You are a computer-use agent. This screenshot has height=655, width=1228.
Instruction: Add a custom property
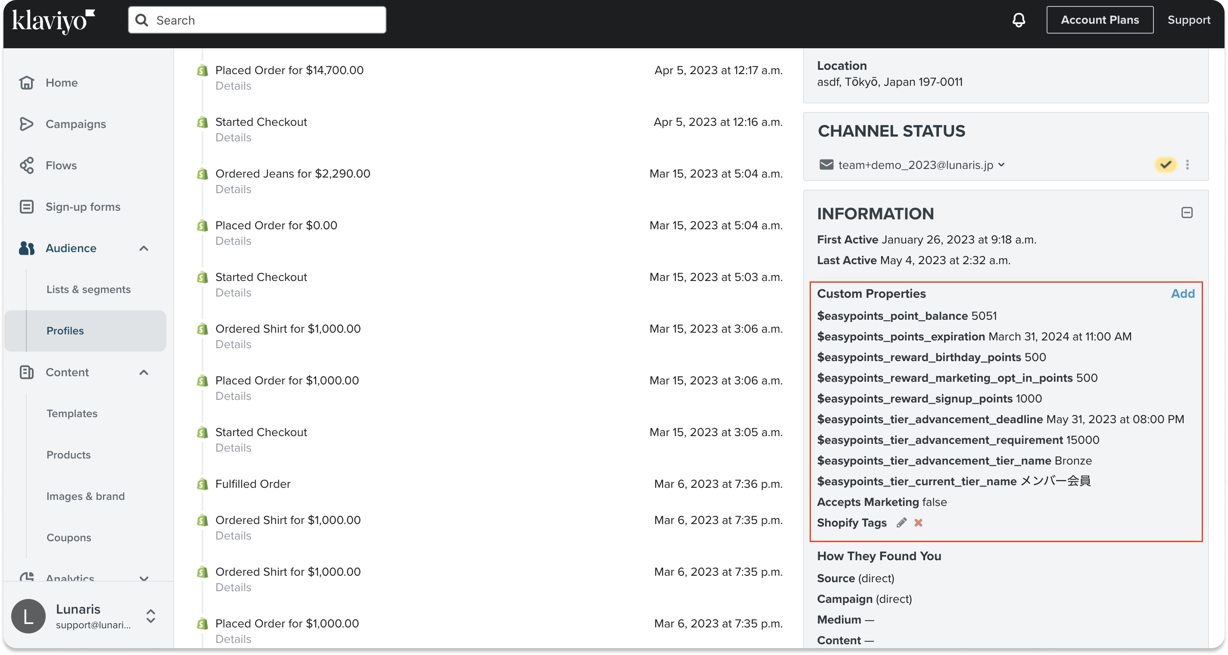[1183, 293]
